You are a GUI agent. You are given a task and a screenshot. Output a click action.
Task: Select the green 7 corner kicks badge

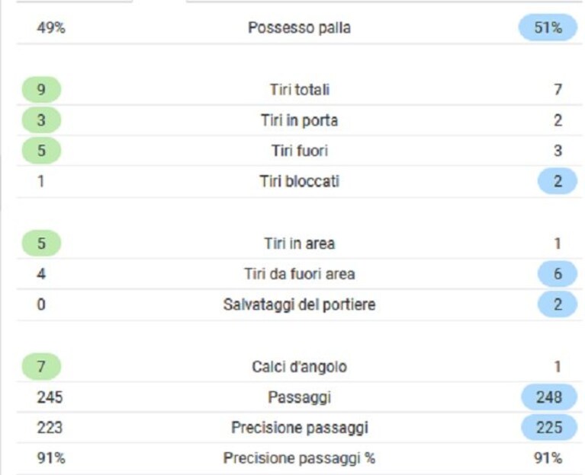[41, 366]
